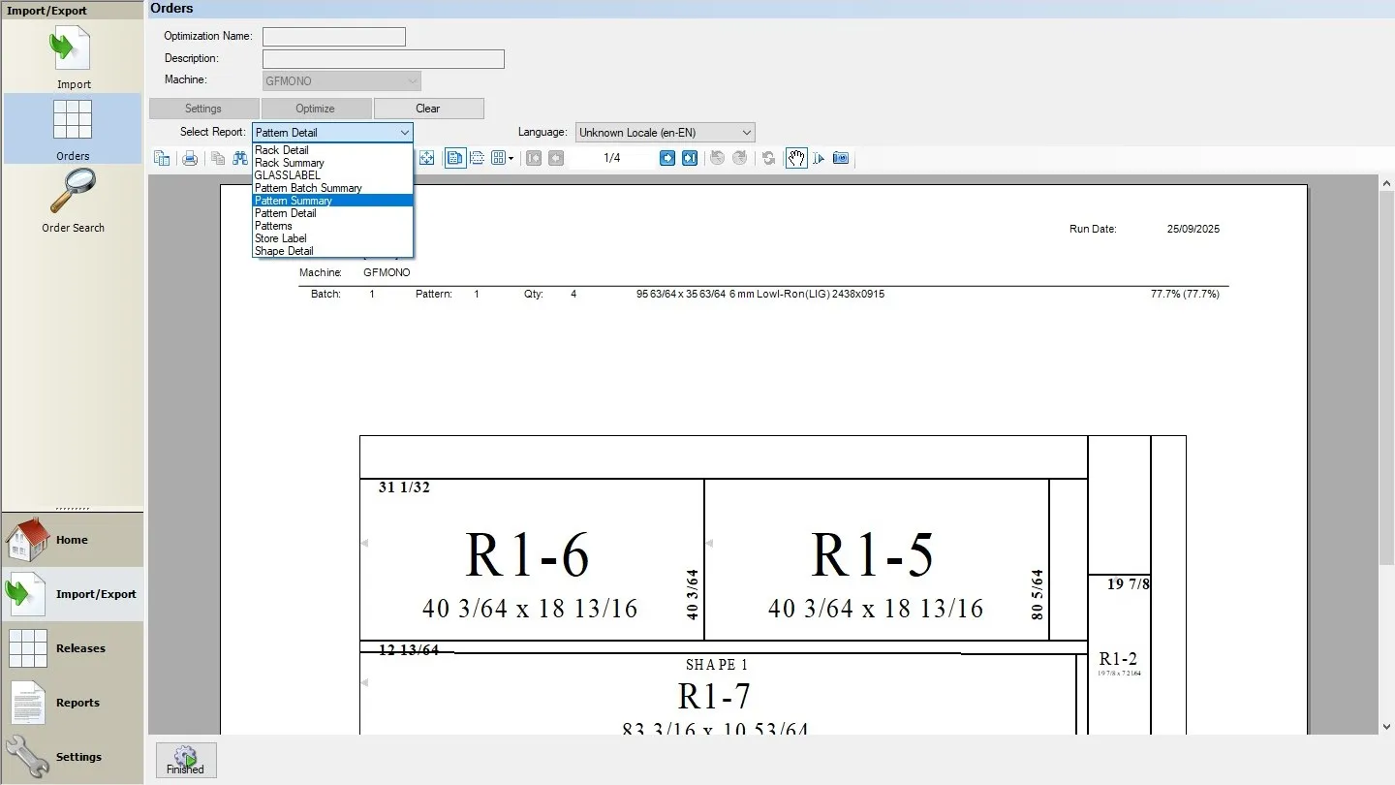Image resolution: width=1395 pixels, height=785 pixels.
Task: Switch to page width view icon
Action: tap(477, 158)
